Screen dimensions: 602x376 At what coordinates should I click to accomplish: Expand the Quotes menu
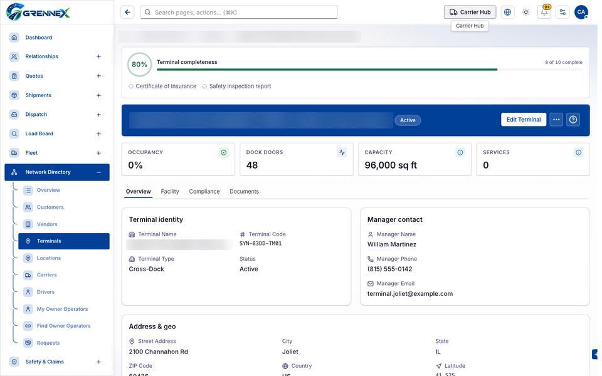click(x=98, y=76)
